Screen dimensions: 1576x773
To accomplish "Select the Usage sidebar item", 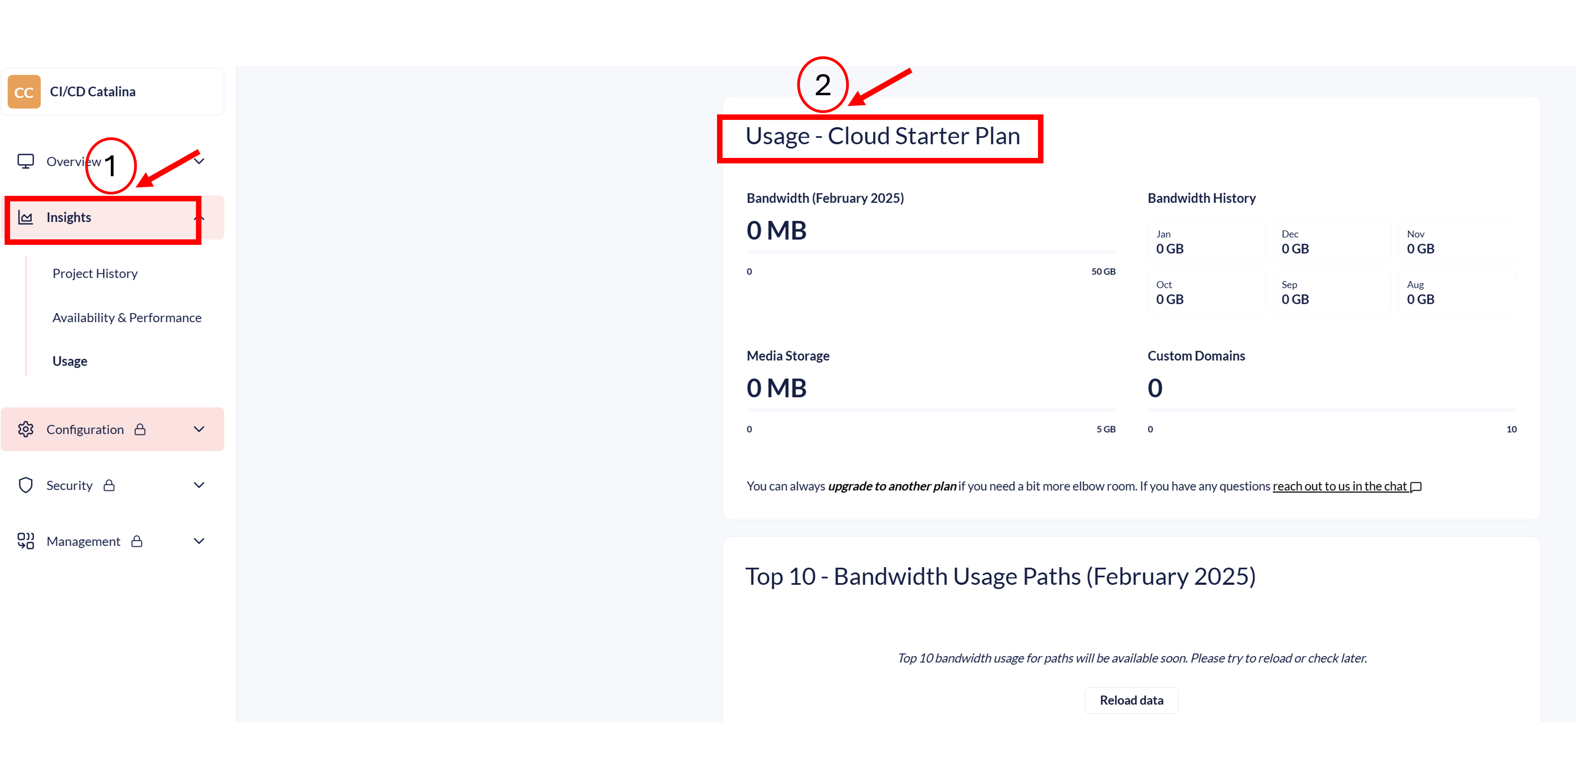I will pos(70,361).
